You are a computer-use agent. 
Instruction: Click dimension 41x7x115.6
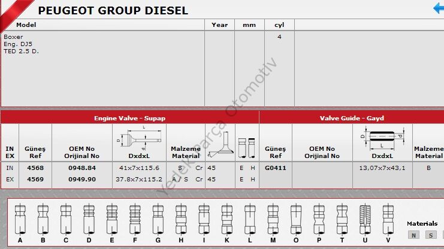139,168
